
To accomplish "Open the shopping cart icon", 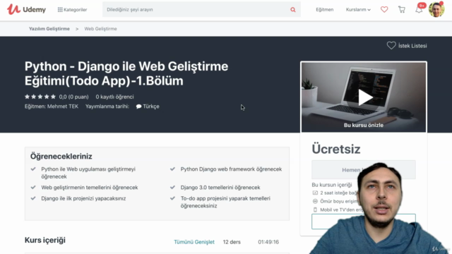I will click(x=402, y=9).
